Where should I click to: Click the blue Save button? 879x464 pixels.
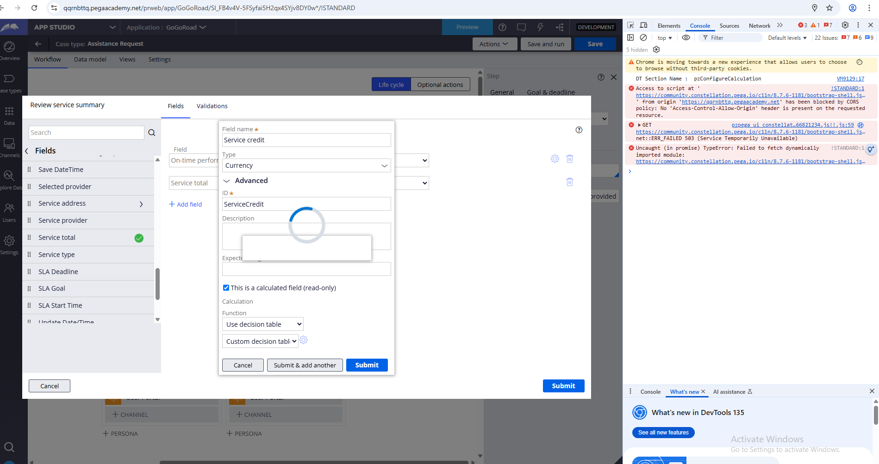tap(595, 44)
